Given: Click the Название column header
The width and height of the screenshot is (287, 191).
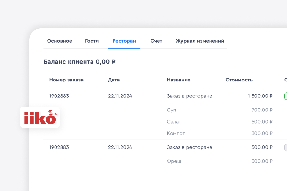Looking at the screenshot, I should tap(179, 80).
